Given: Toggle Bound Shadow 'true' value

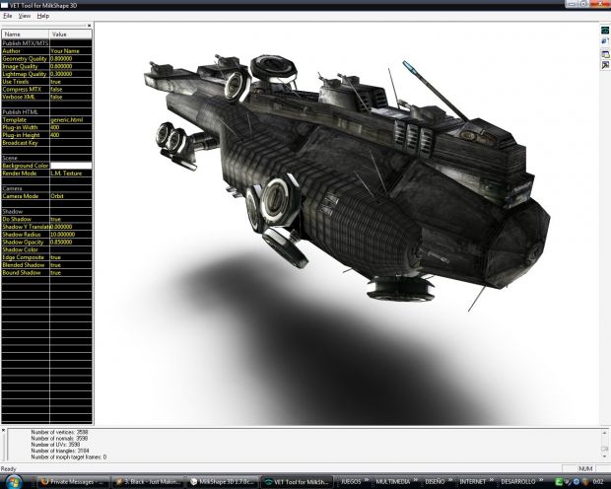Looking at the screenshot, I should 71,272.
